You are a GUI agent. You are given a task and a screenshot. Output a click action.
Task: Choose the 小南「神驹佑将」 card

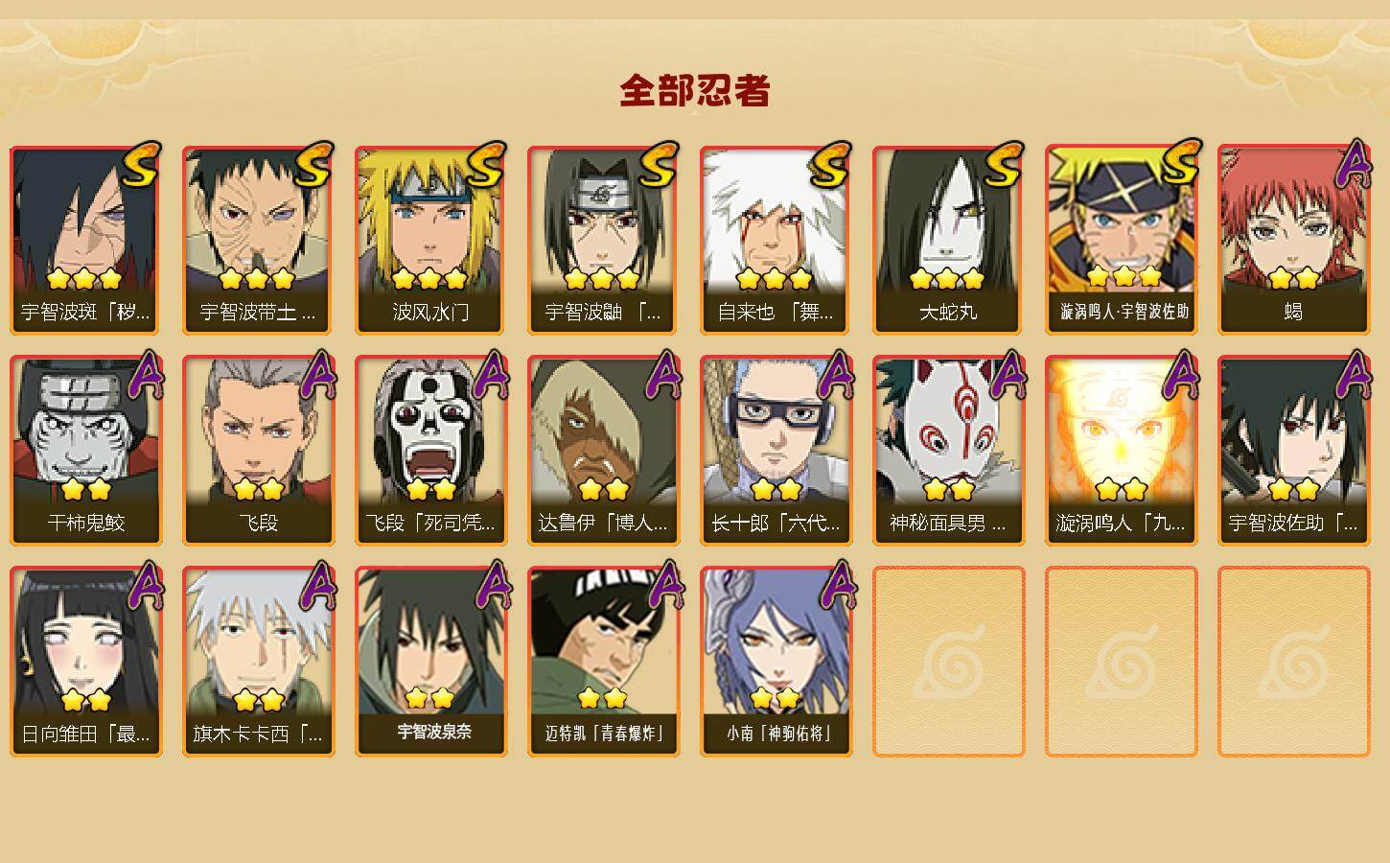tap(776, 662)
